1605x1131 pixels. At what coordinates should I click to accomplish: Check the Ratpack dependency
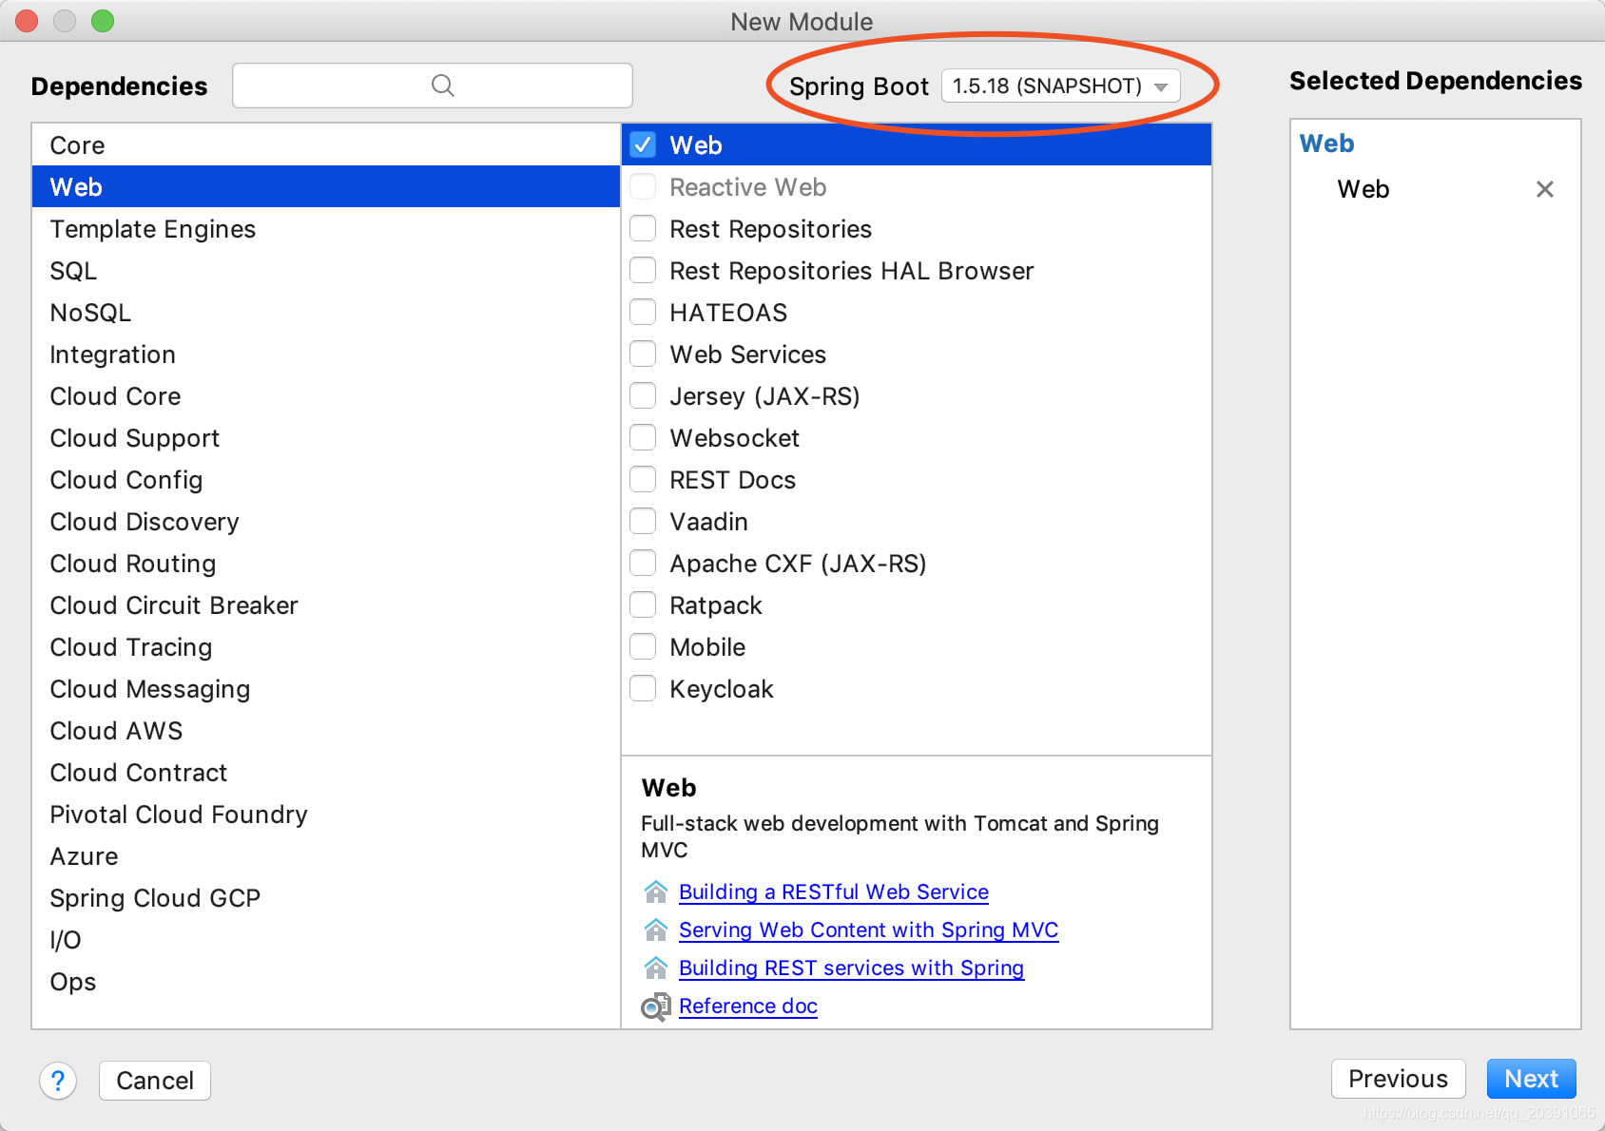point(644,605)
